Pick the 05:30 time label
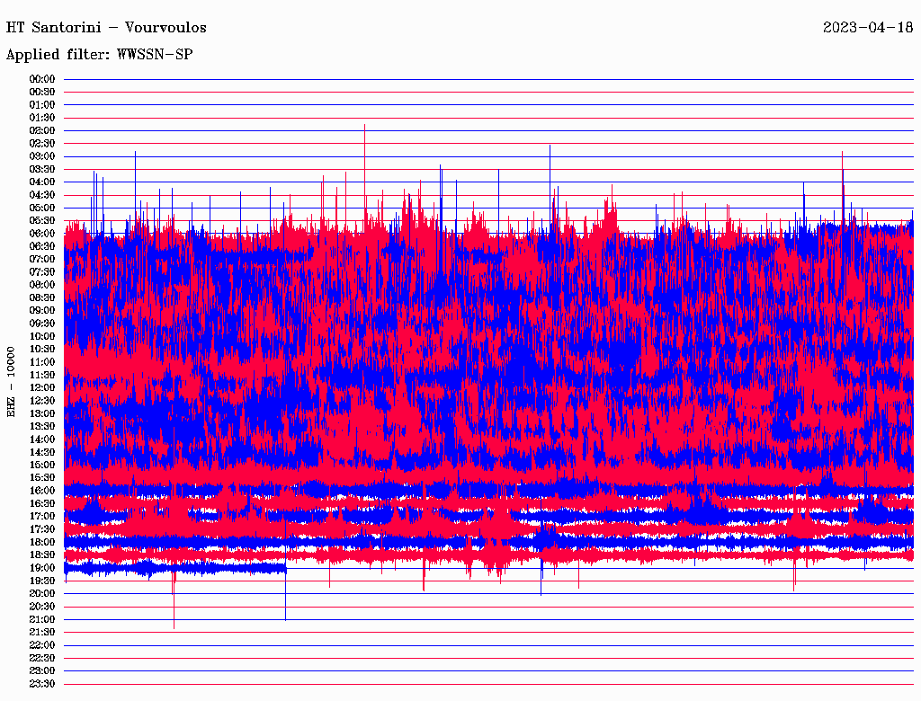Viewport: 921px width, 701px height. pyautogui.click(x=42, y=220)
